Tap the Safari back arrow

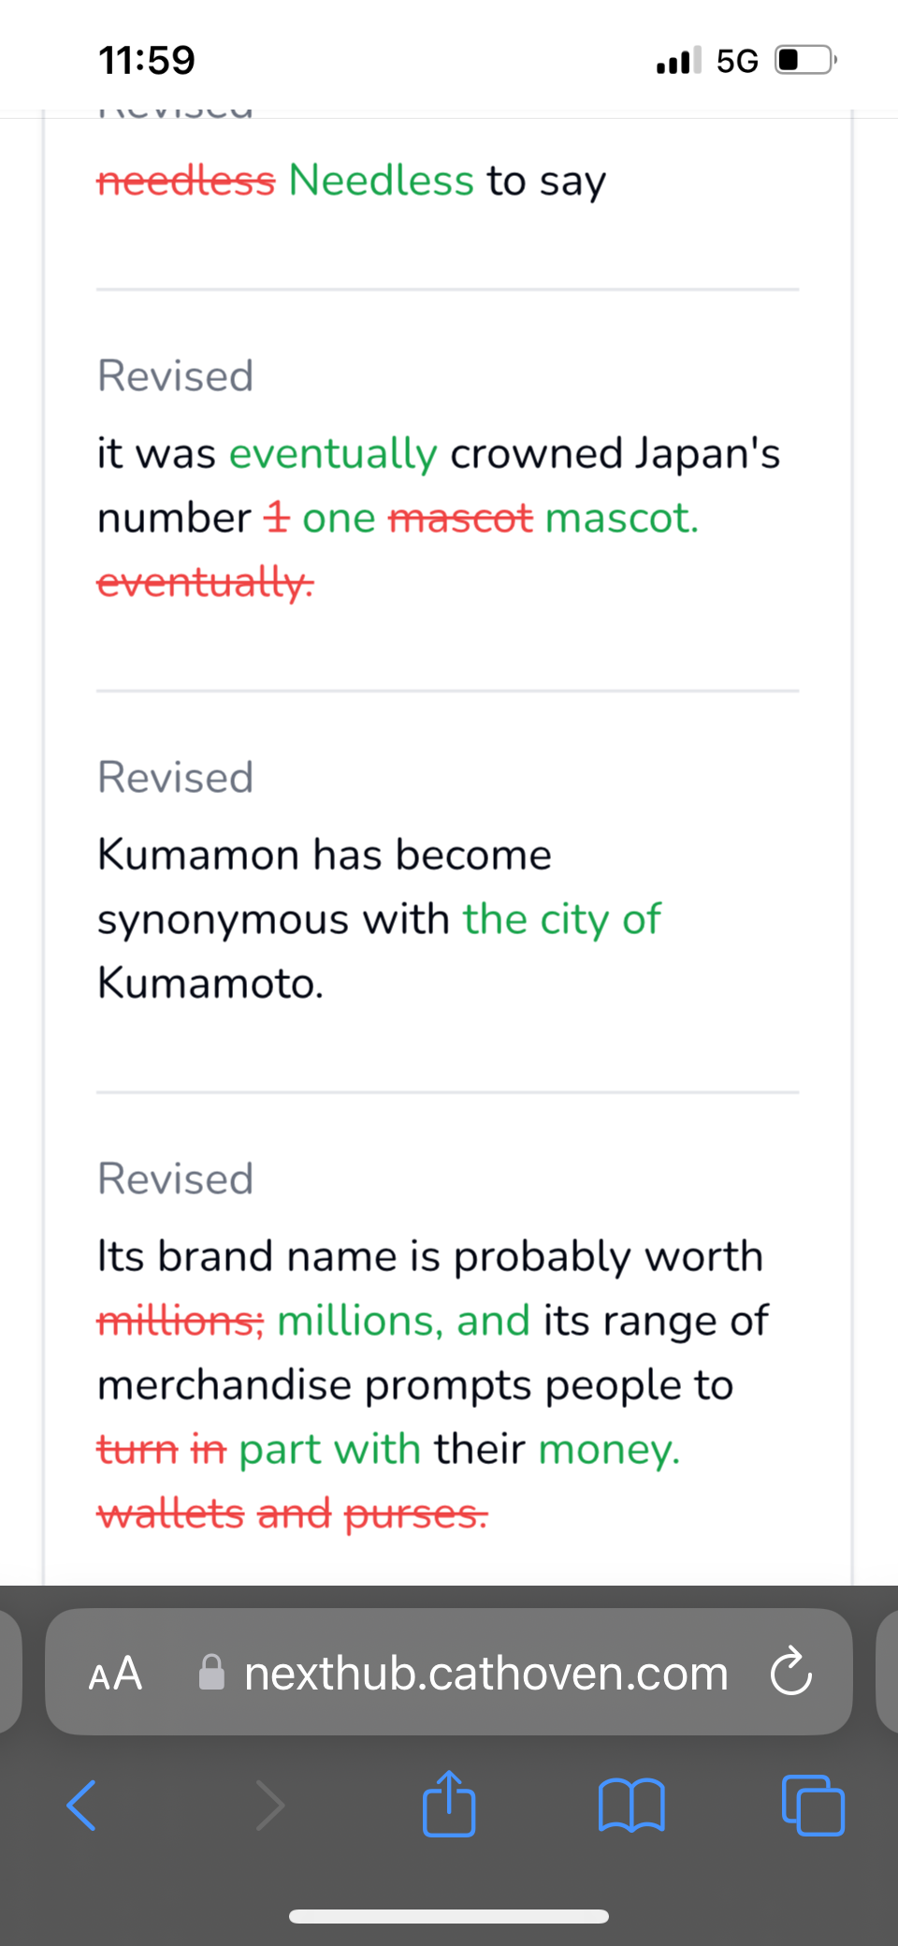tap(82, 1804)
